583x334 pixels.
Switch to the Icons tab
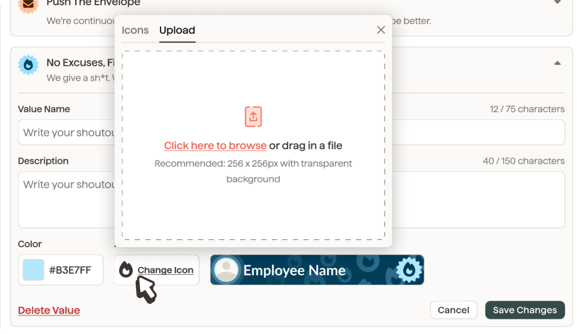pyautogui.click(x=135, y=30)
